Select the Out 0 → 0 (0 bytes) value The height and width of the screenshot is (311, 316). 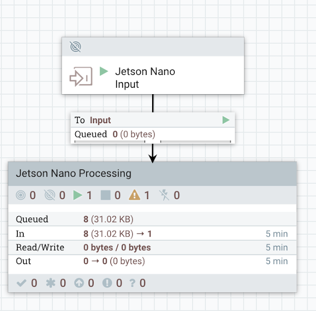(x=114, y=261)
